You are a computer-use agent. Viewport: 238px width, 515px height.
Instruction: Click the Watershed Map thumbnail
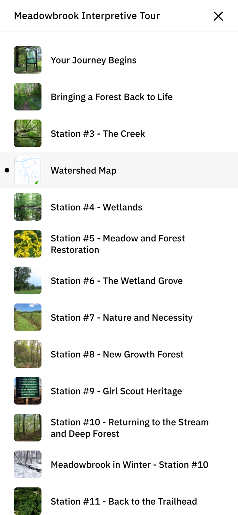tap(27, 170)
